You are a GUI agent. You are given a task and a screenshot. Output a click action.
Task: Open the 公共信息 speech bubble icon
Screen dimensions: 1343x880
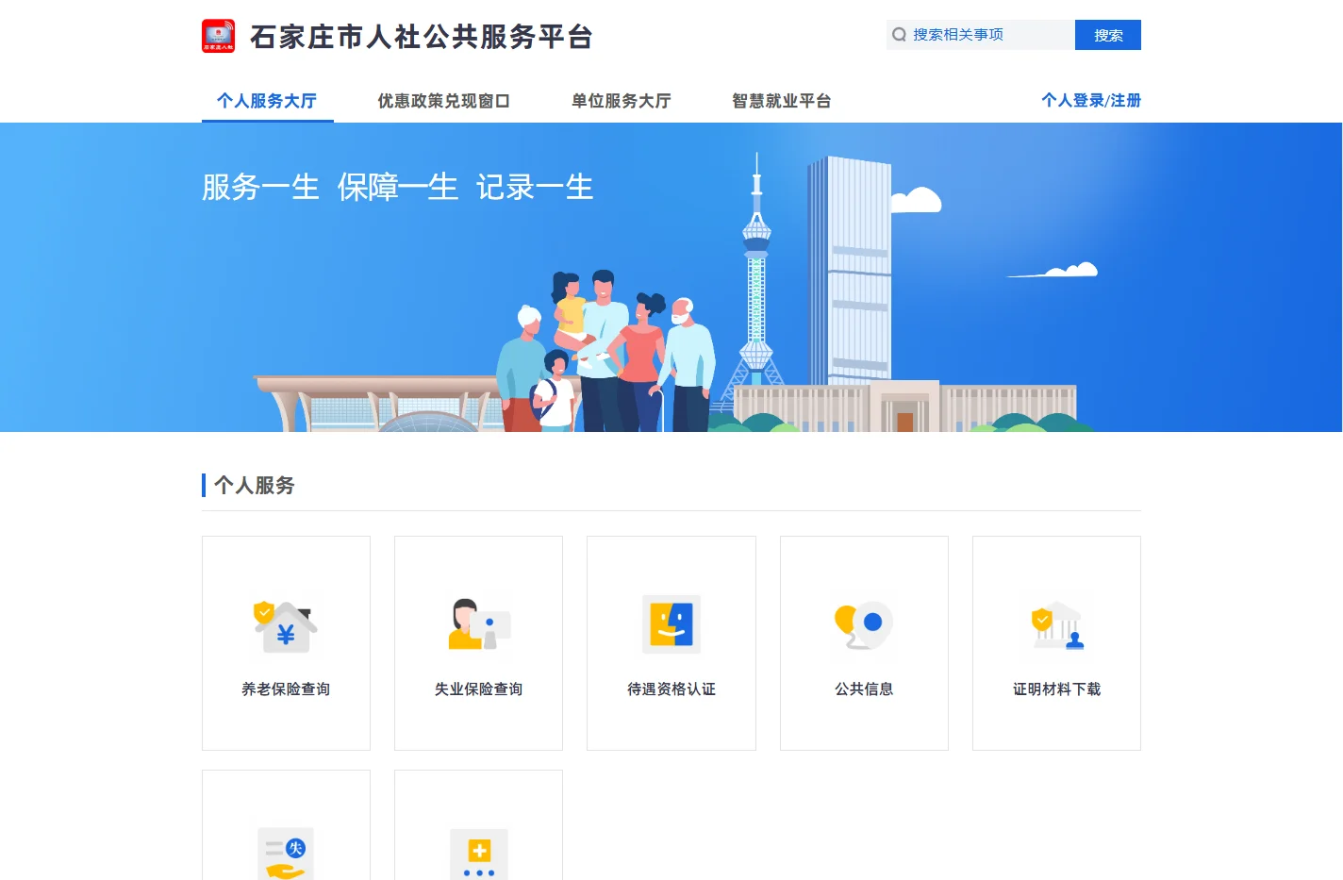[864, 624]
